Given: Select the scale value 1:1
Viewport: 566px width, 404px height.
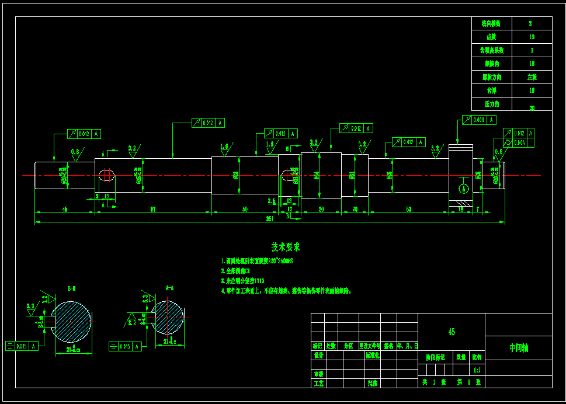Looking at the screenshot, I should click(477, 370).
